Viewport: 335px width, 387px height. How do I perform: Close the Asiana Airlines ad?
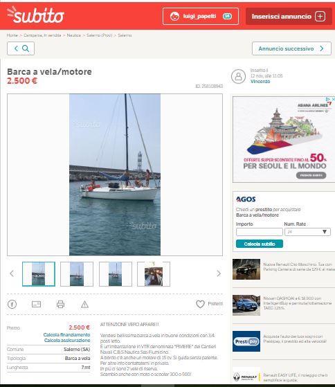point(333,99)
